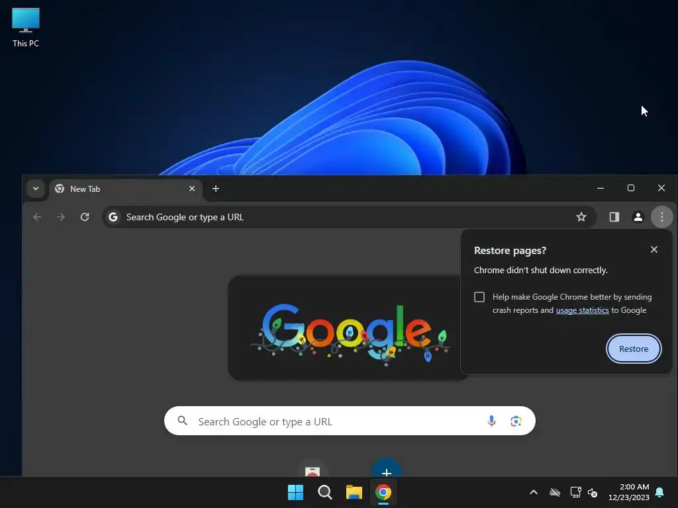
Task: Open Windows taskbar search
Action: tap(324, 492)
